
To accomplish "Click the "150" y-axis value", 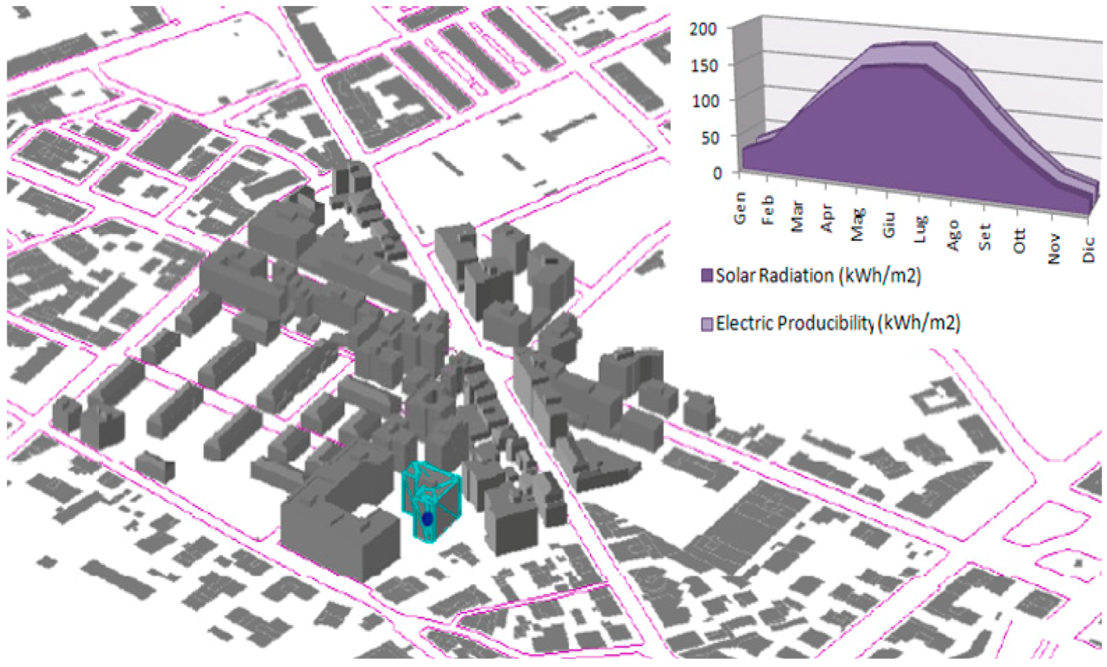I will (705, 65).
